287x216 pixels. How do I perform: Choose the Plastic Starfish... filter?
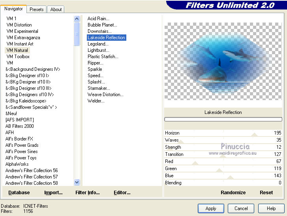(x=103, y=57)
